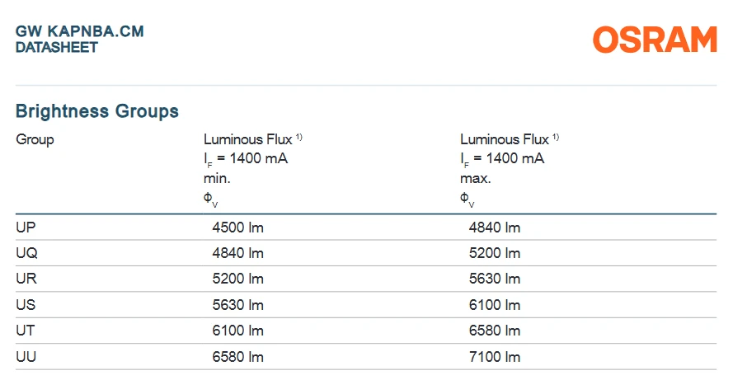
Task: Select the UQ group cell
Action: pyautogui.click(x=26, y=253)
